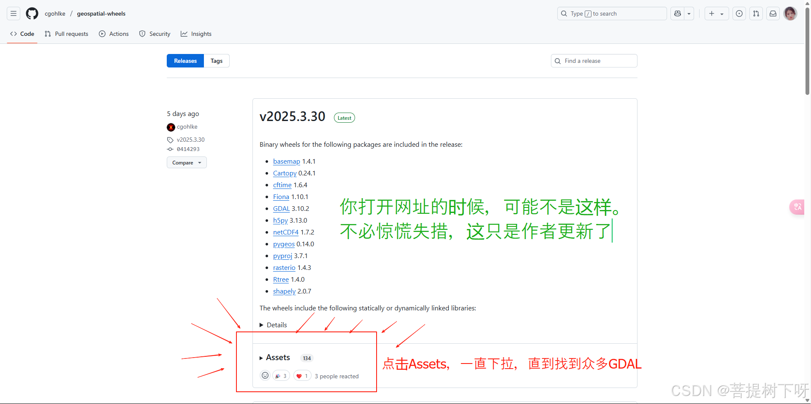This screenshot has width=811, height=404.
Task: Click the translate floating widget icon
Action: (x=797, y=207)
